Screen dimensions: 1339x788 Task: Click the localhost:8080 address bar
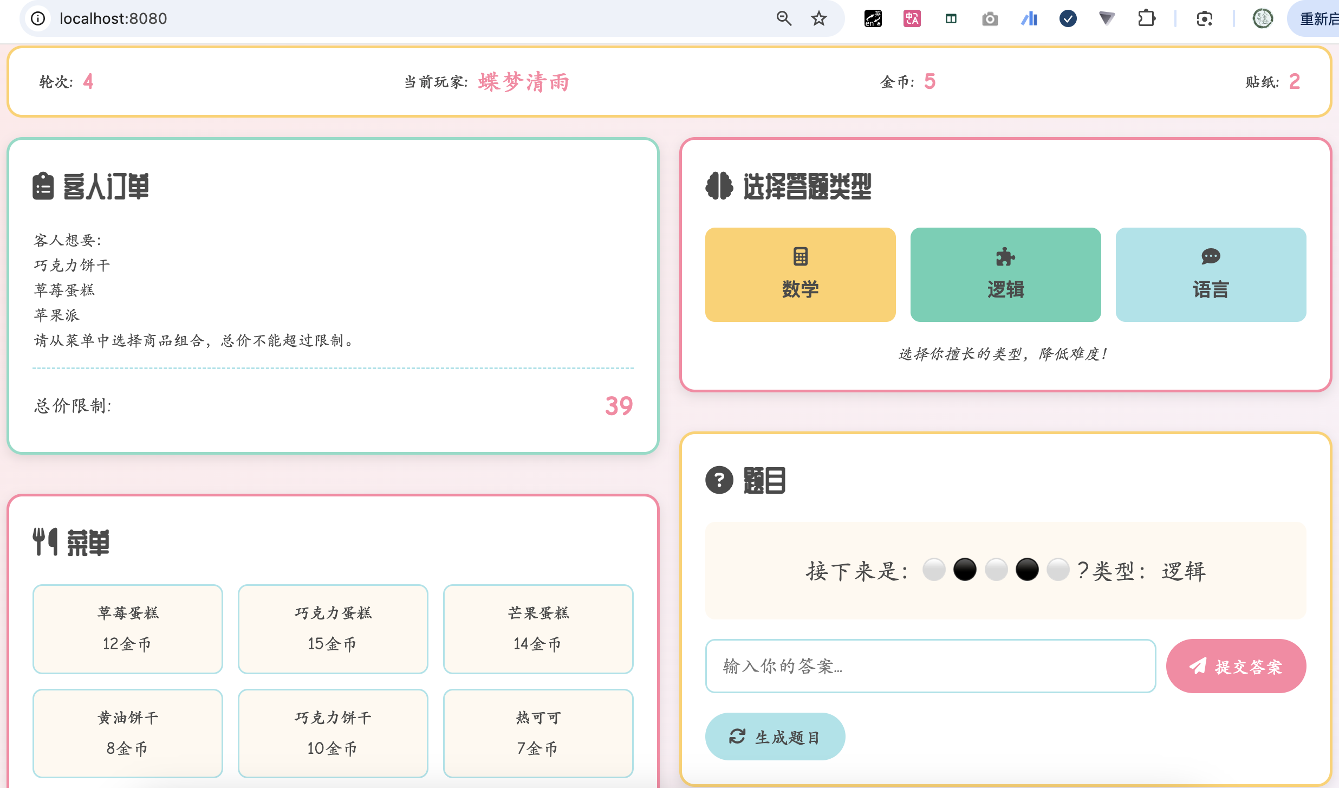[379, 18]
